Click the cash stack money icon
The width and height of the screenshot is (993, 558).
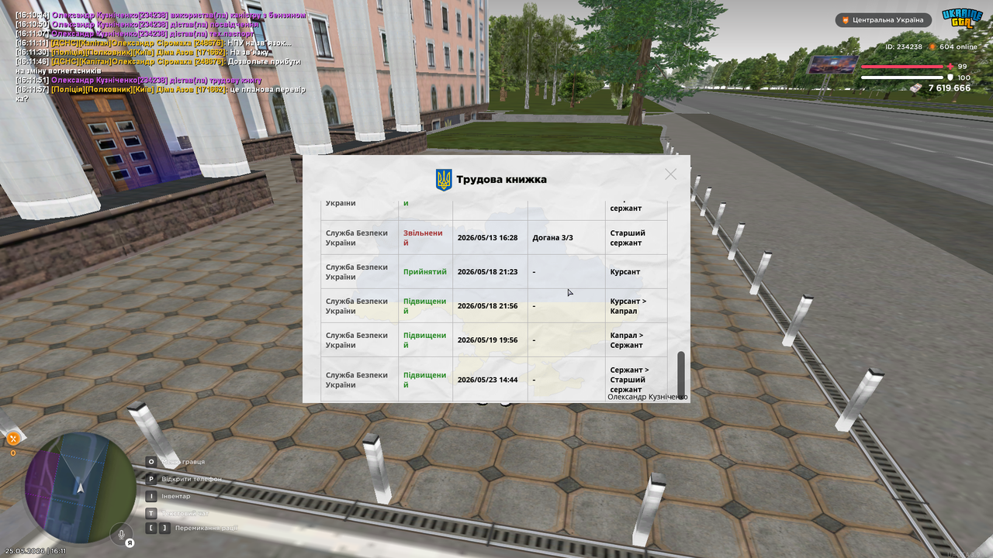click(916, 88)
